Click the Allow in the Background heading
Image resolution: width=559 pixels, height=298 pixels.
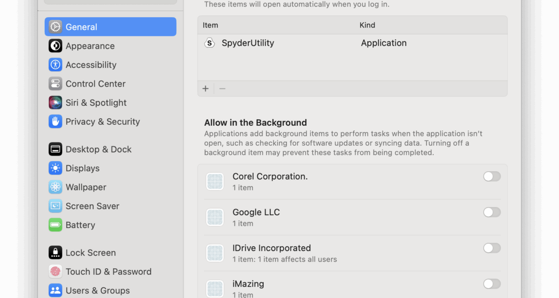[x=255, y=122]
